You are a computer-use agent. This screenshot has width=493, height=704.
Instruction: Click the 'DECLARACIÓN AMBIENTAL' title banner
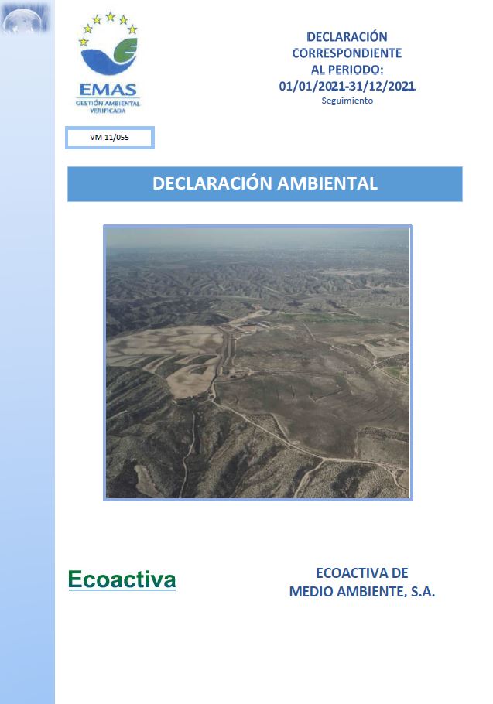265,184
